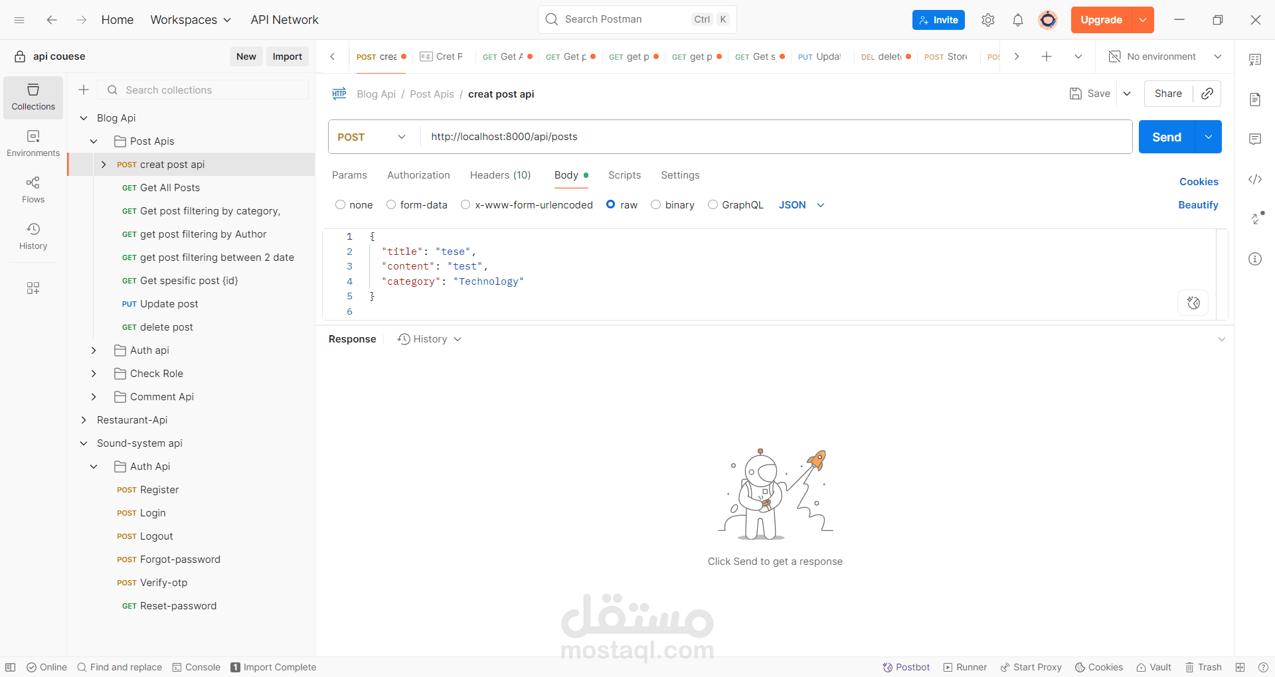Open Flows in the sidebar
The image size is (1275, 677).
coord(33,190)
